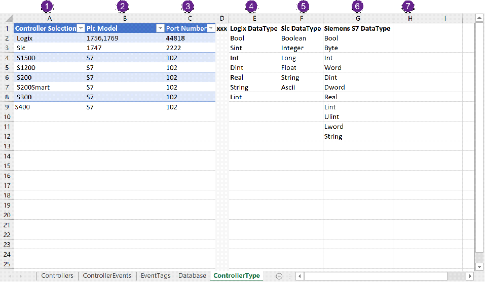Screen dimensions: 485x282
Task: Select the Boolean cell
Action: coord(302,38)
